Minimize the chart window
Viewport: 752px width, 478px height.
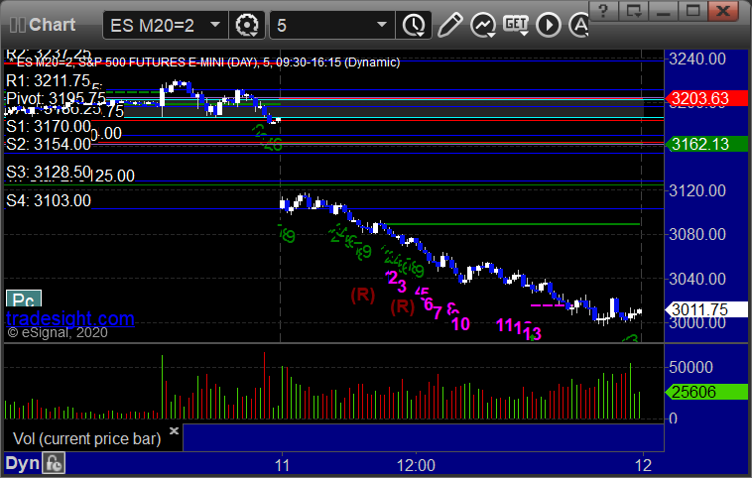pyautogui.click(x=664, y=11)
